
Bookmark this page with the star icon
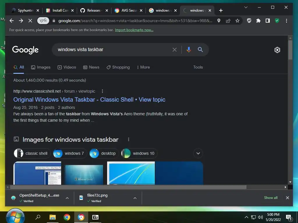point(237,21)
